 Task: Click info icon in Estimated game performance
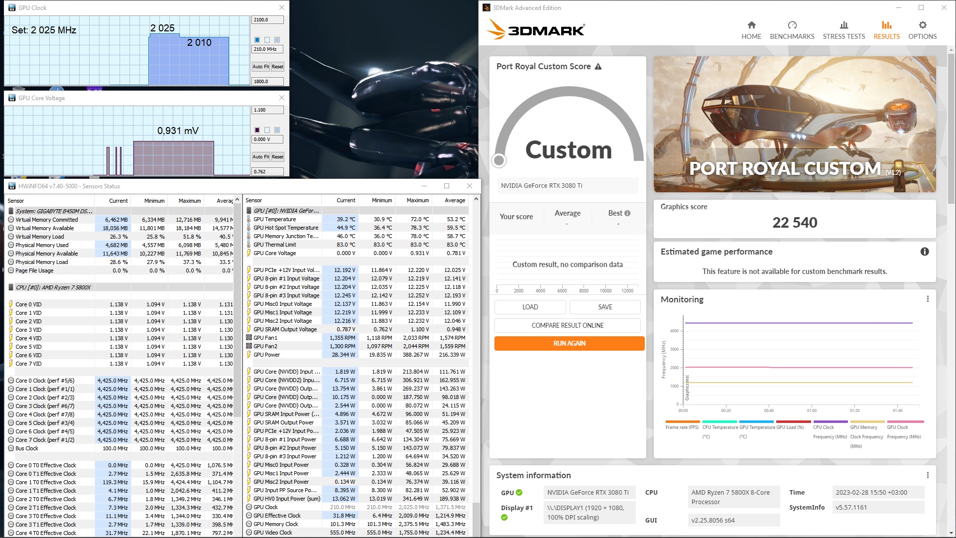924,252
